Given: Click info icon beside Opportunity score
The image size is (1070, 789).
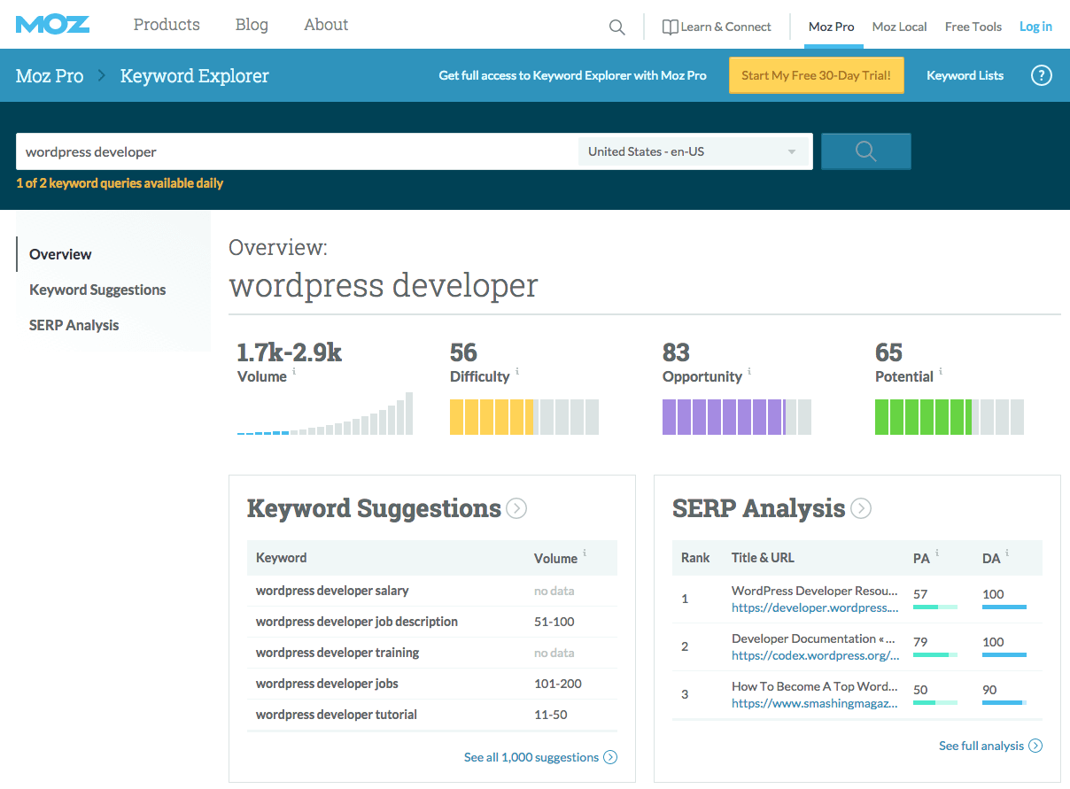Looking at the screenshot, I should pyautogui.click(x=749, y=372).
